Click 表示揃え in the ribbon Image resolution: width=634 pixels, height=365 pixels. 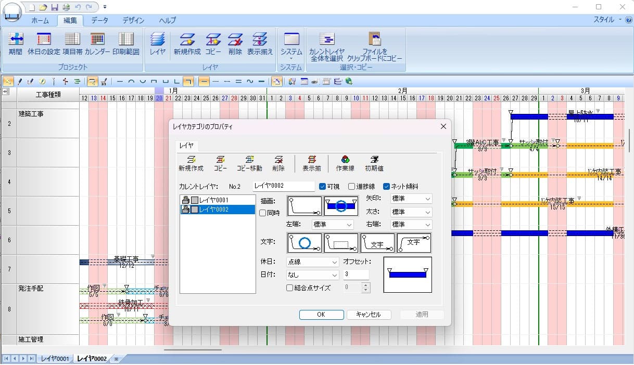click(260, 44)
